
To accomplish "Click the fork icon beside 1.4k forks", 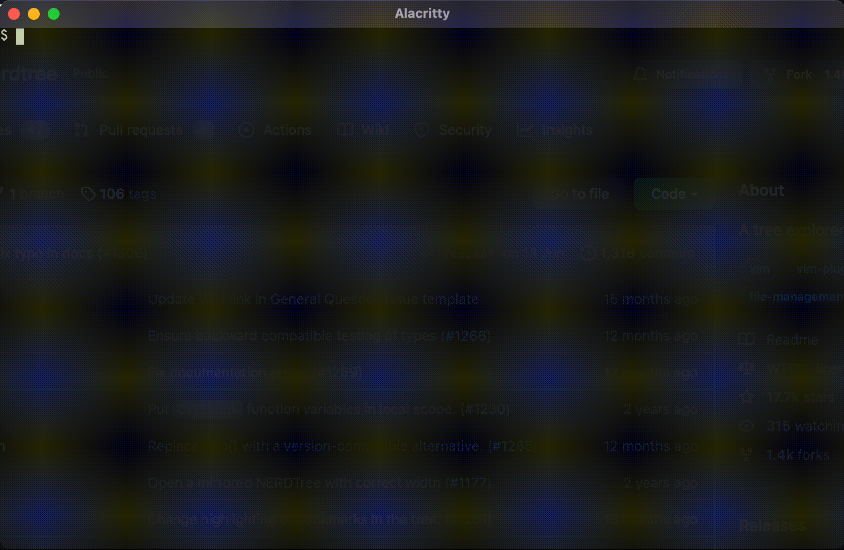I will (747, 454).
